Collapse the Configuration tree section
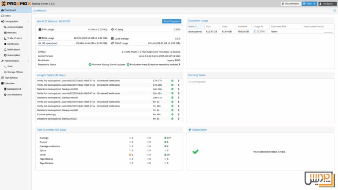Viewport: 338px width, 190px height. click(x=29, y=21)
